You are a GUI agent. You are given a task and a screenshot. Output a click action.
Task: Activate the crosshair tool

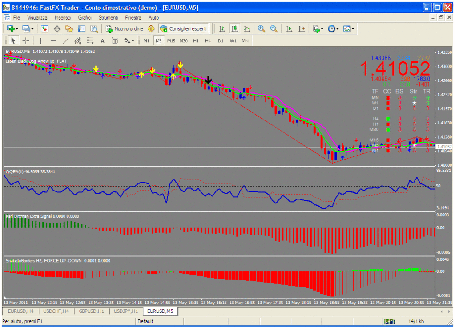click(26, 41)
